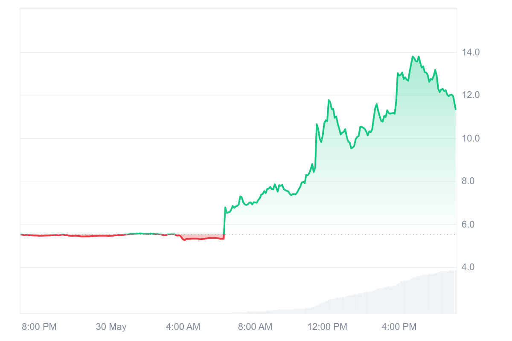Click the green line's lowest trough near 10.0

pyautogui.click(x=351, y=148)
